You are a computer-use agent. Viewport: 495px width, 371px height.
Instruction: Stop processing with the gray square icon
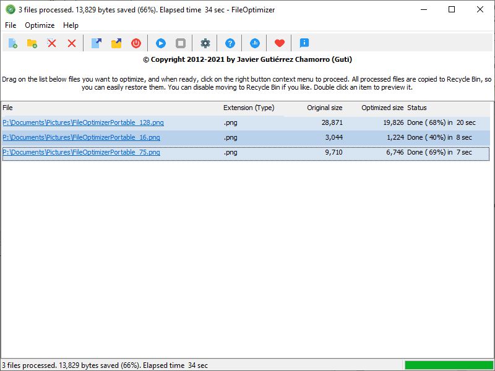[180, 43]
